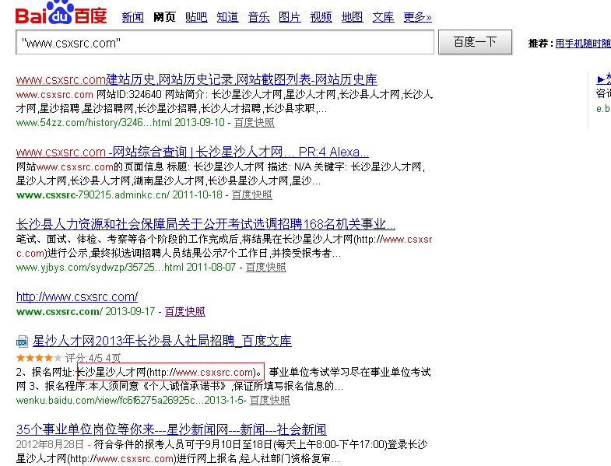Click the sidebar ad link at right edge

pyautogui.click(x=604, y=79)
